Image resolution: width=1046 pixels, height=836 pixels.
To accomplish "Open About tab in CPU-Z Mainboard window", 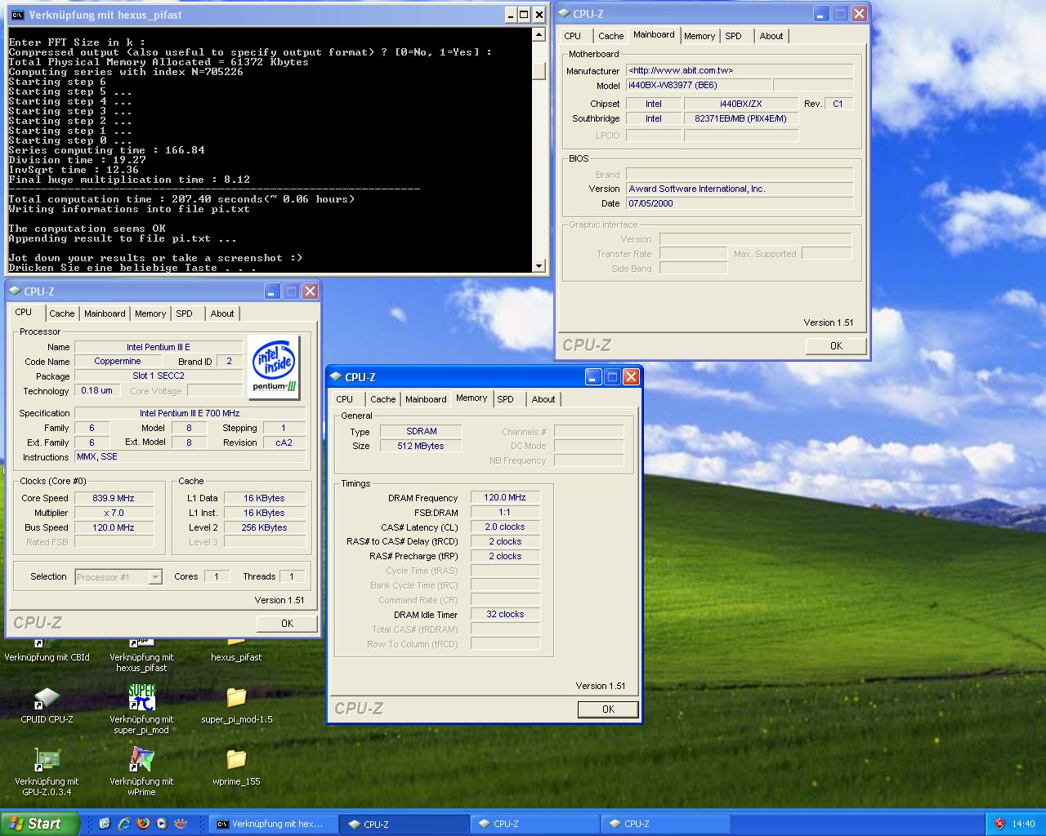I will click(x=771, y=36).
